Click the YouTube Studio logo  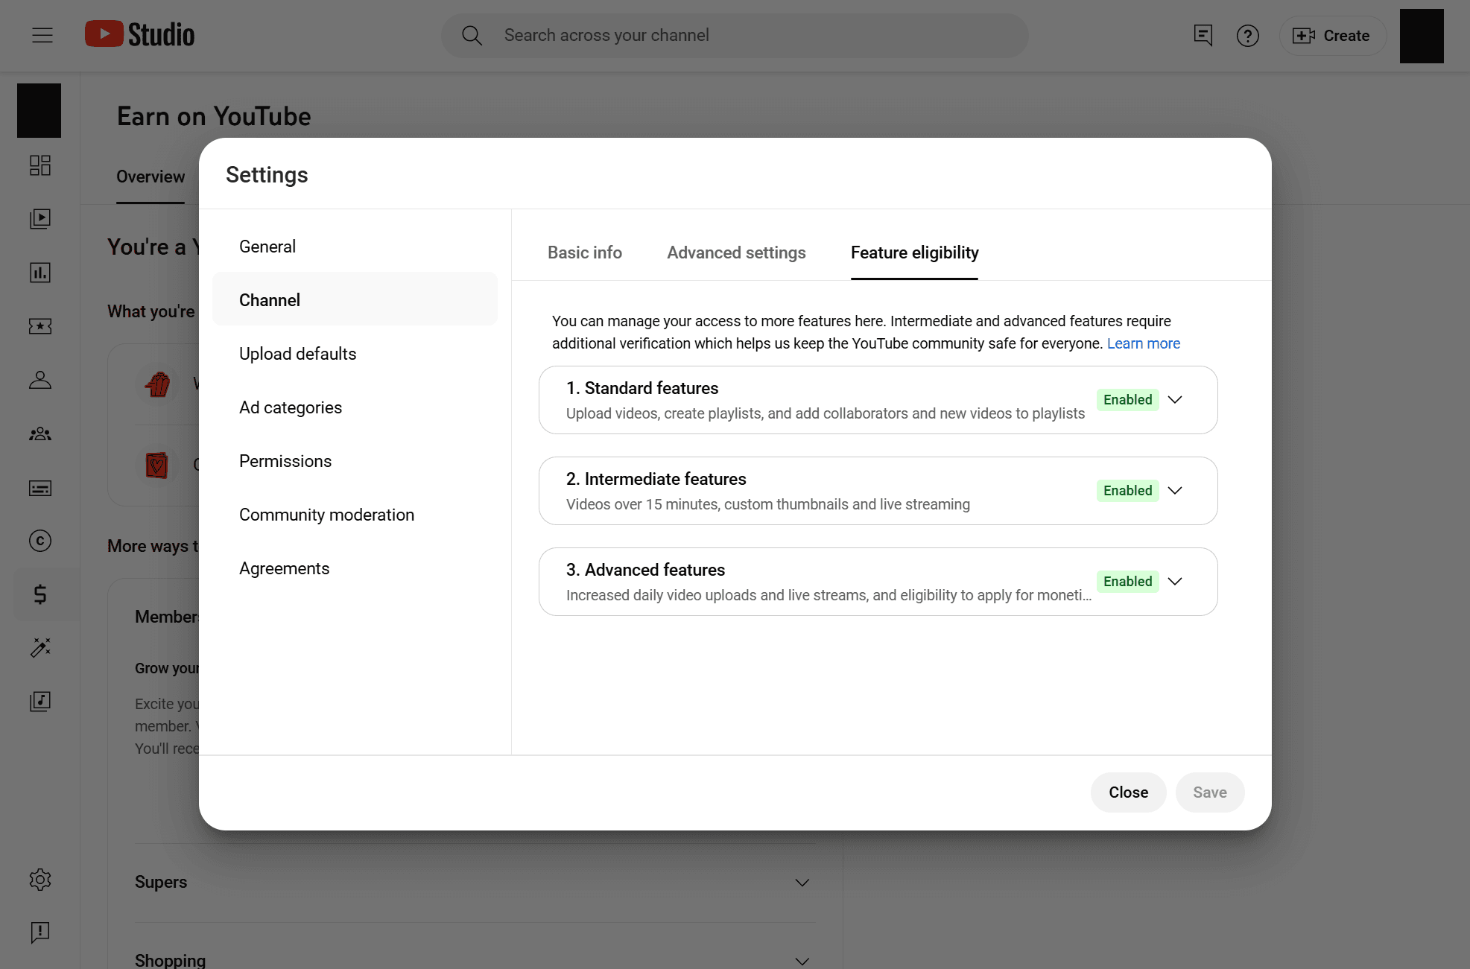139,34
